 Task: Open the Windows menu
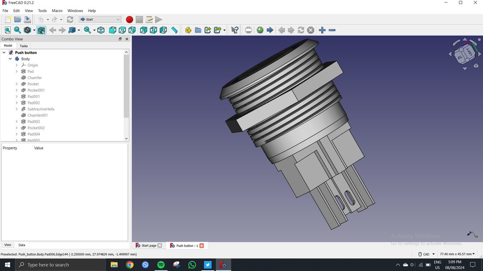click(75, 11)
